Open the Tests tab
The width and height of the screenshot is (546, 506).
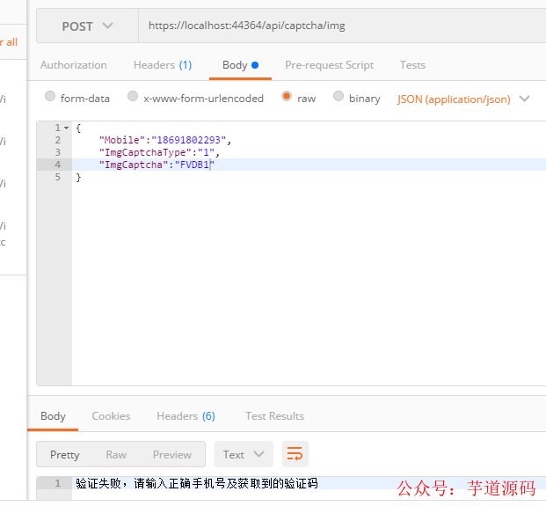[412, 65]
